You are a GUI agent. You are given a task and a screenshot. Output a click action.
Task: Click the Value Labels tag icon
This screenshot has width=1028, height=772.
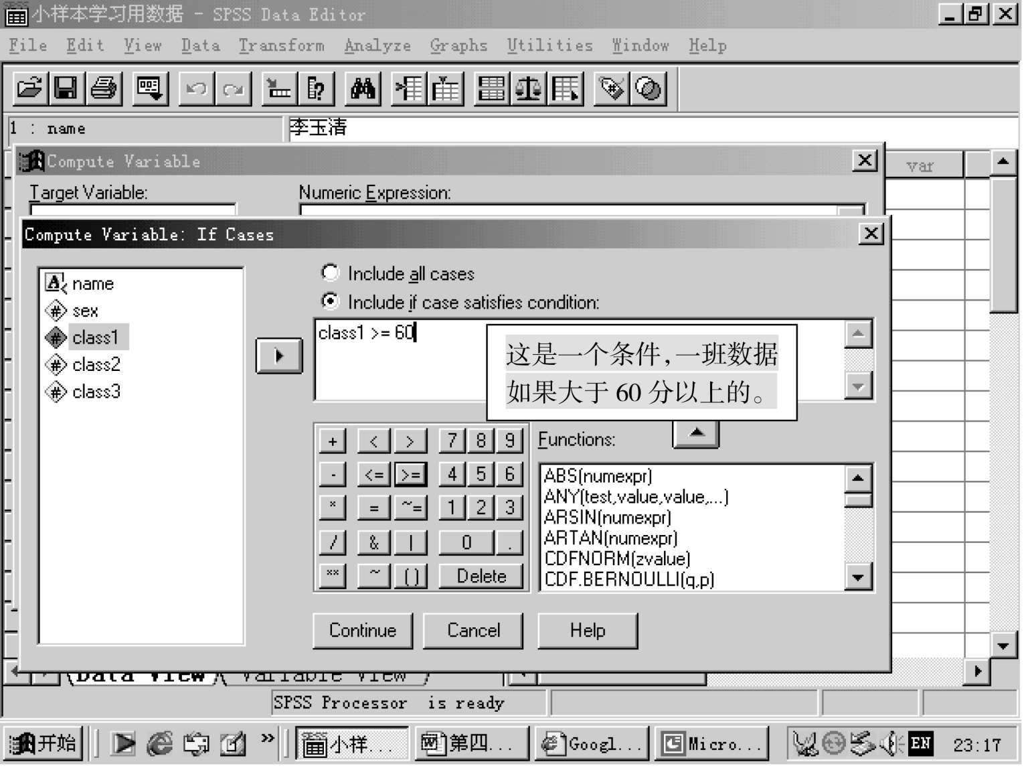point(612,88)
